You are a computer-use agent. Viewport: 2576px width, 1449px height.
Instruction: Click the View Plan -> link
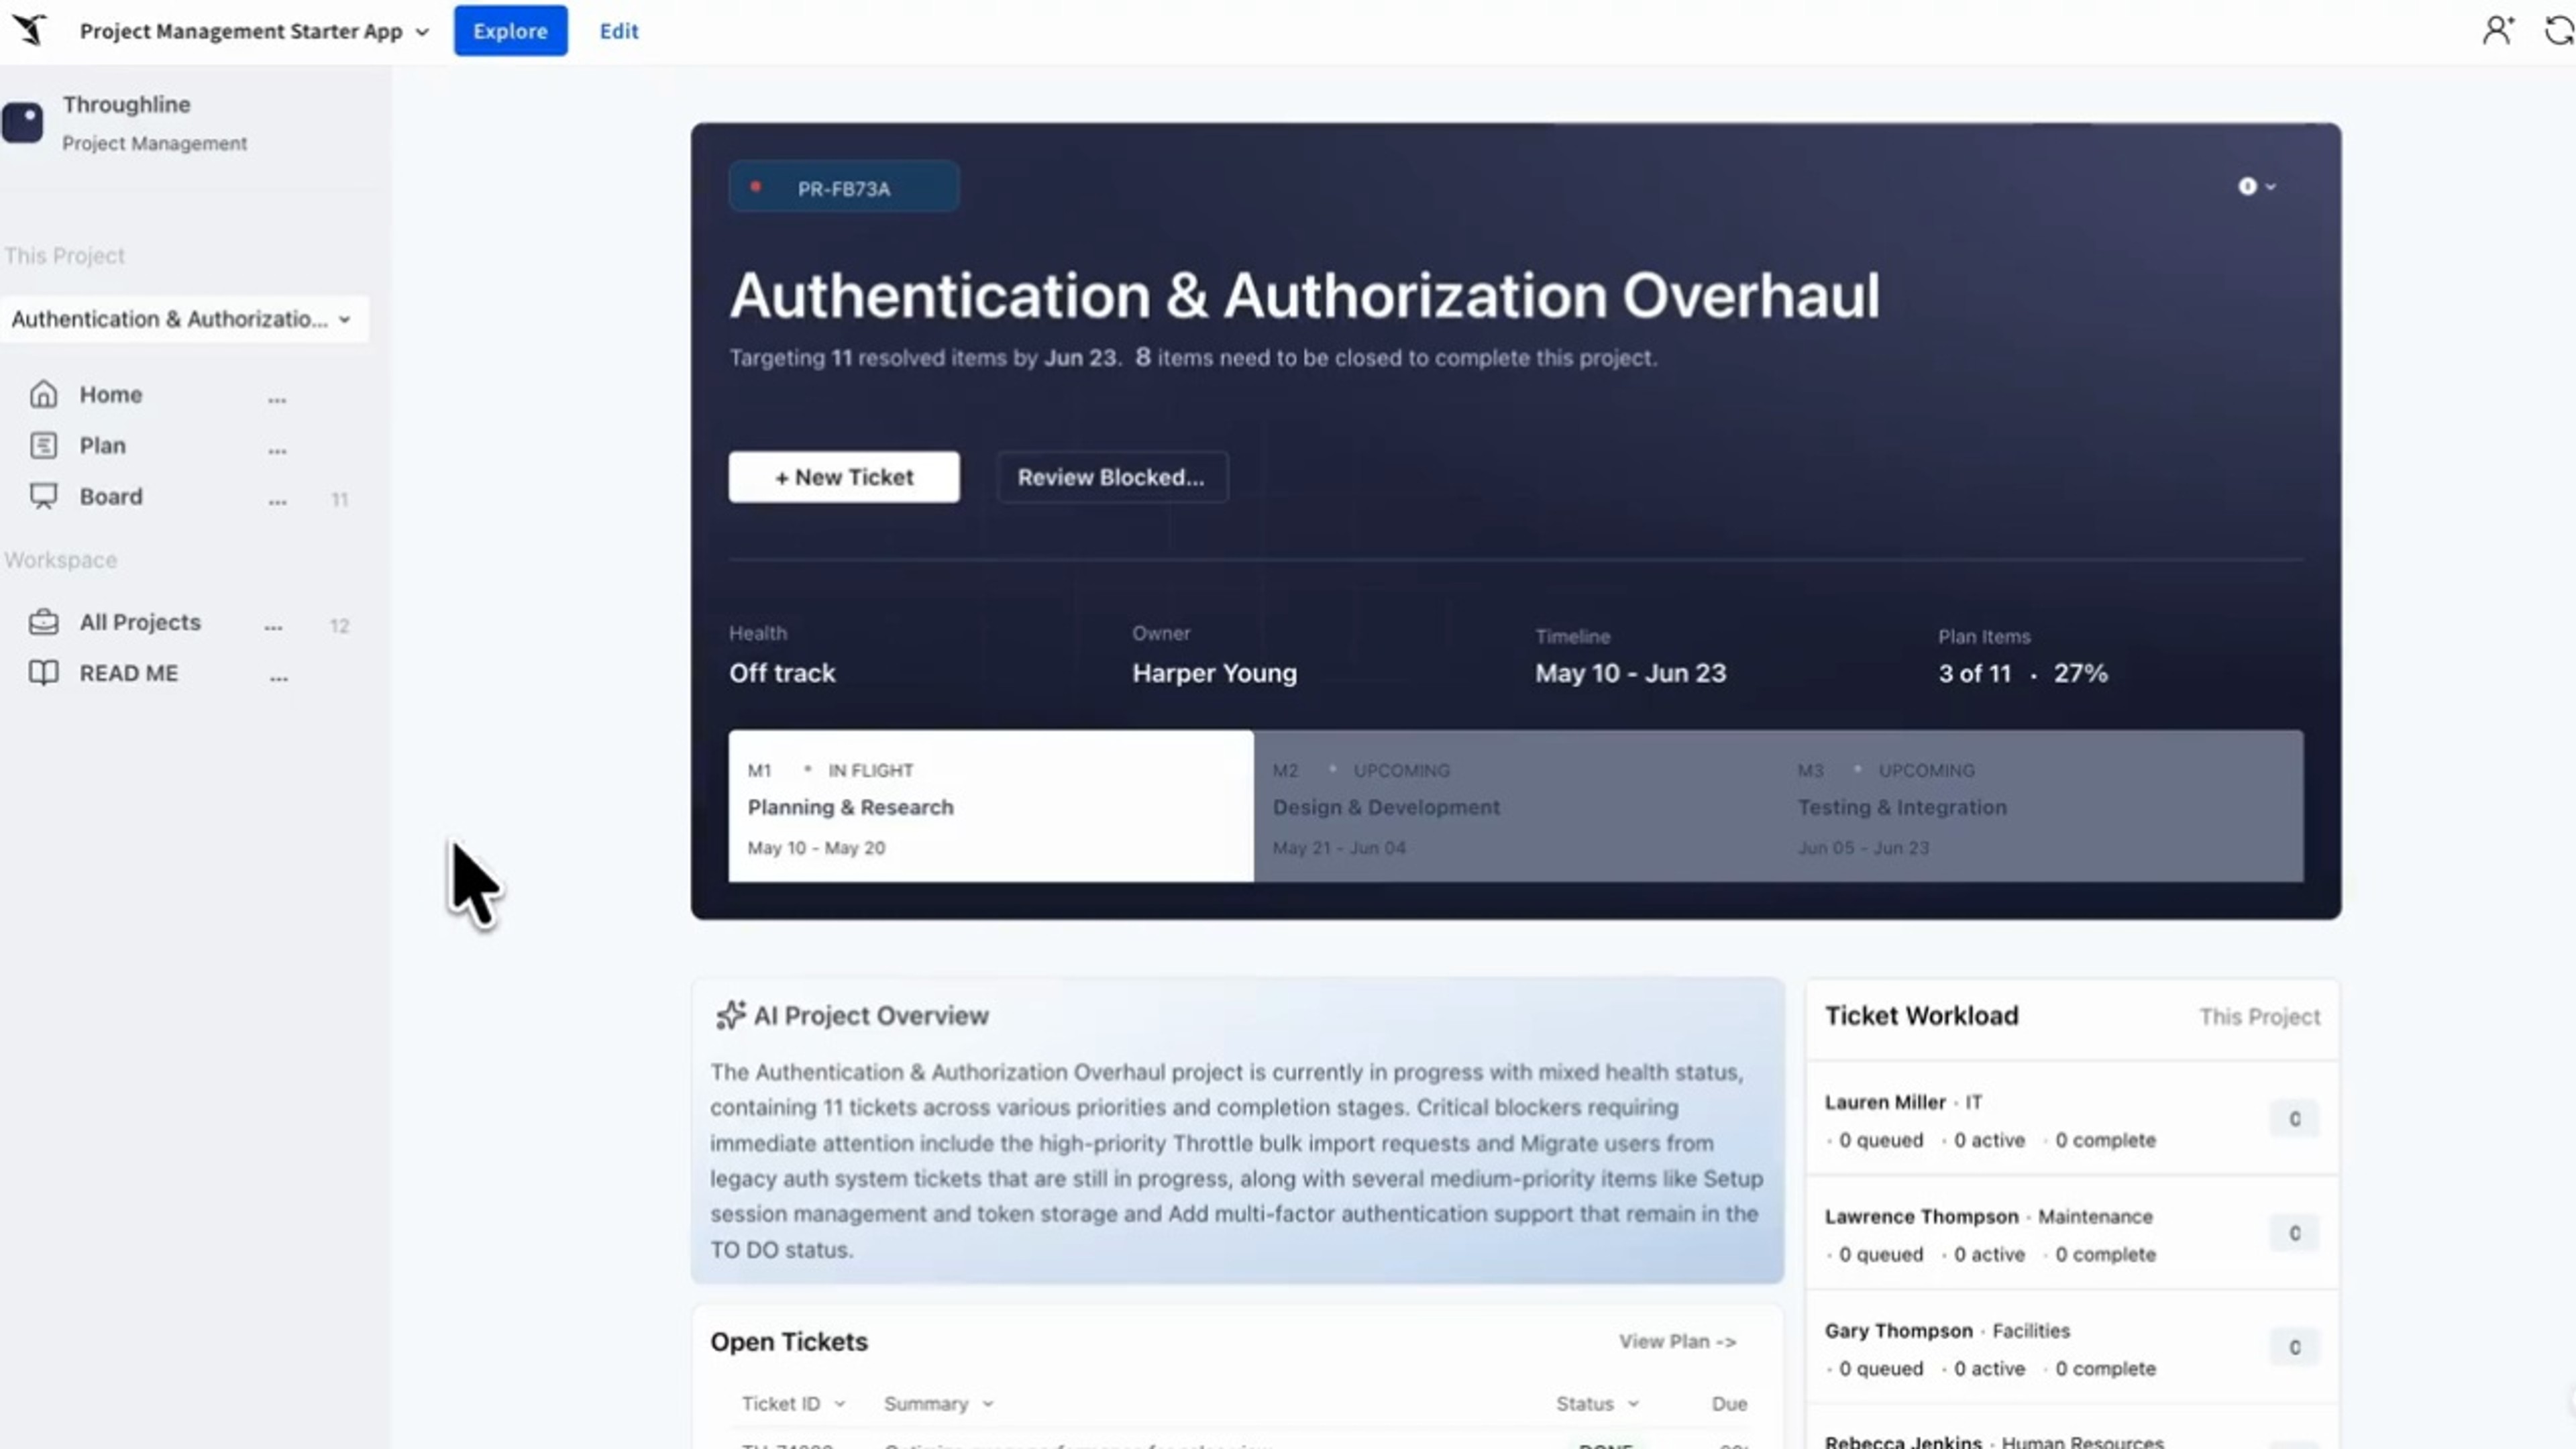pos(1677,1342)
